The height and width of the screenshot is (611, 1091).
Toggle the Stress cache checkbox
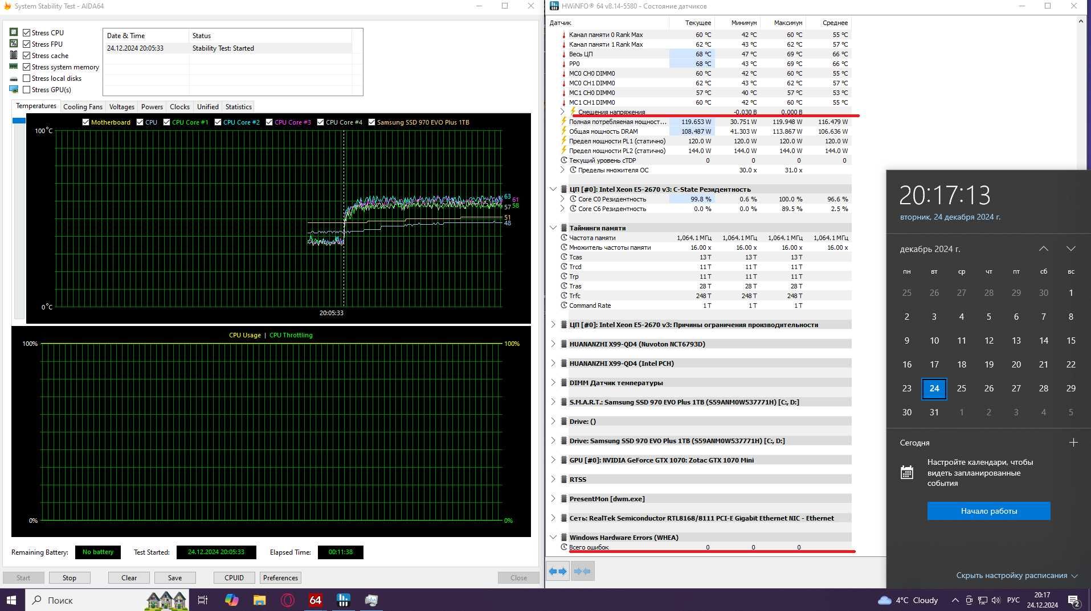pyautogui.click(x=26, y=55)
